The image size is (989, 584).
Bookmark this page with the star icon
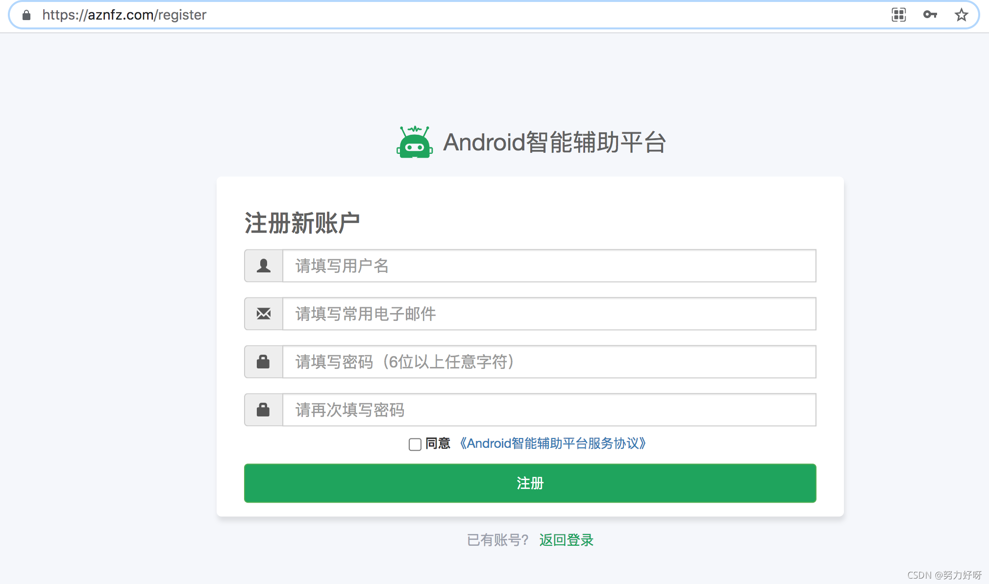961,15
